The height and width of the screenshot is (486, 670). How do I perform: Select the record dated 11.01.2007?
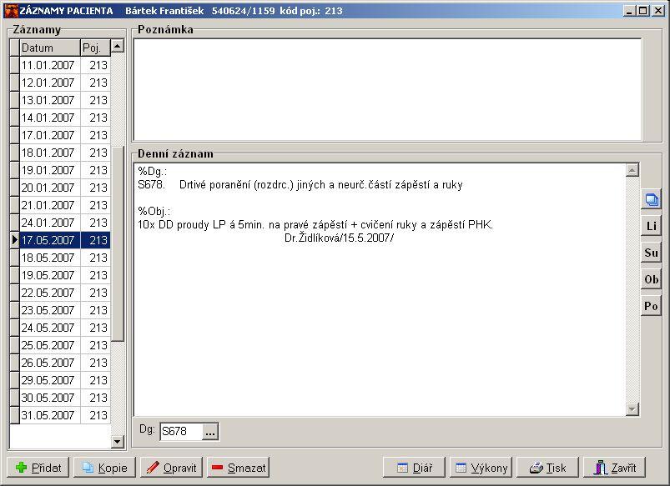(65, 65)
